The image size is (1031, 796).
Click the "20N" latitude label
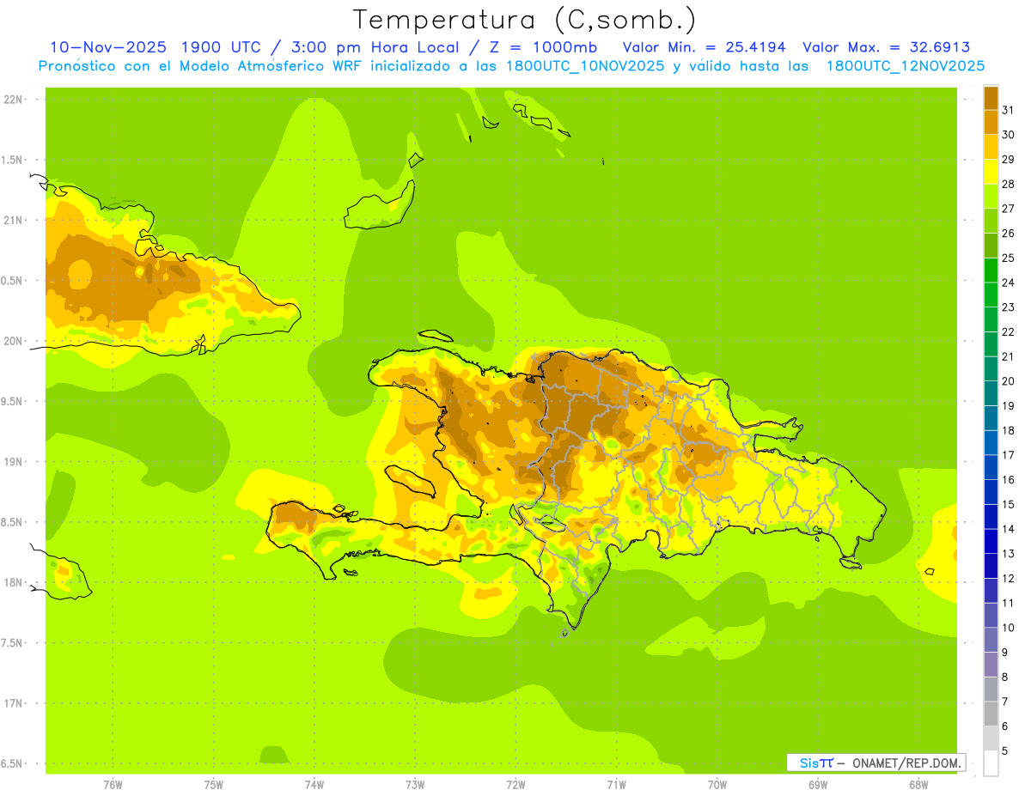[x=13, y=341]
